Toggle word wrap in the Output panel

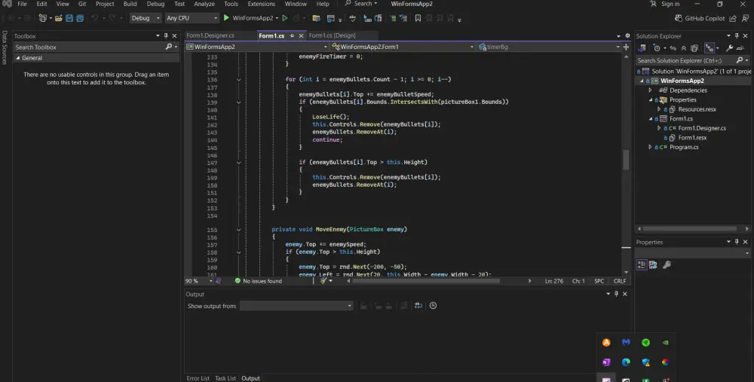(x=418, y=306)
